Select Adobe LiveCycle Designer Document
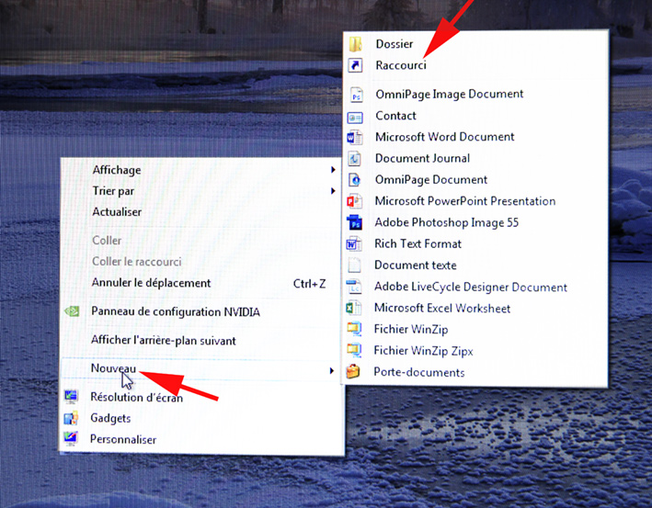Screen dimensions: 652x508 pos(475,287)
